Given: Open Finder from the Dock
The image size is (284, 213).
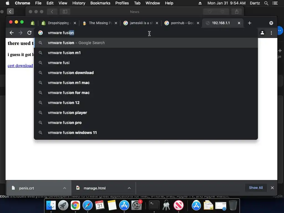Looking at the screenshot, I should coord(51,205).
